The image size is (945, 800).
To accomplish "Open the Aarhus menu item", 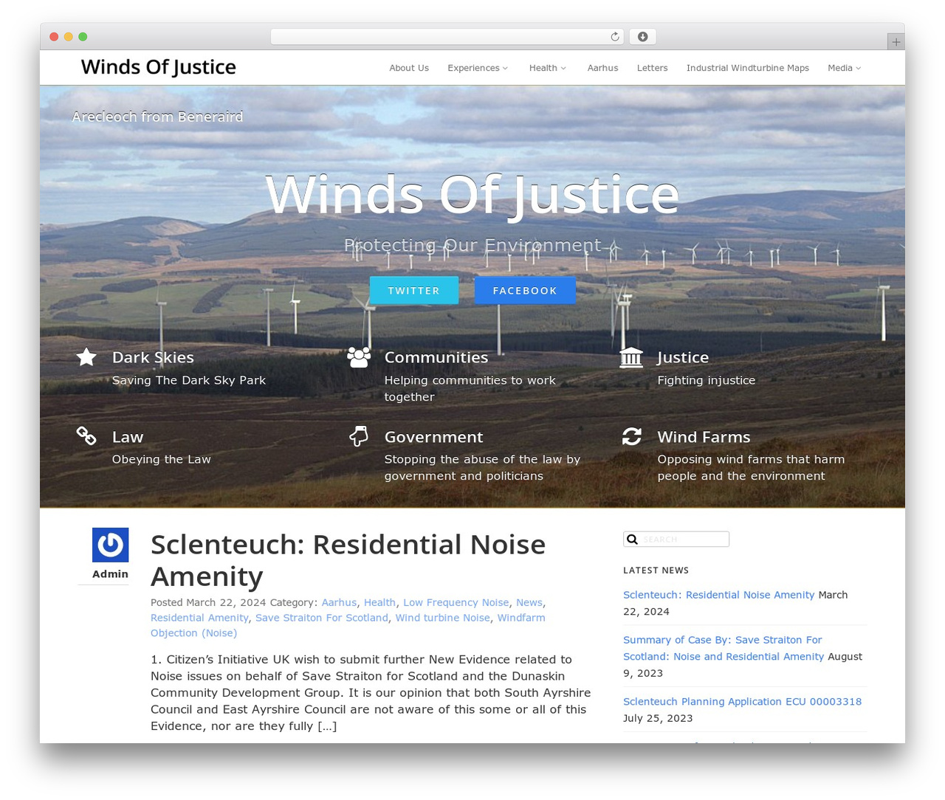I will (602, 68).
